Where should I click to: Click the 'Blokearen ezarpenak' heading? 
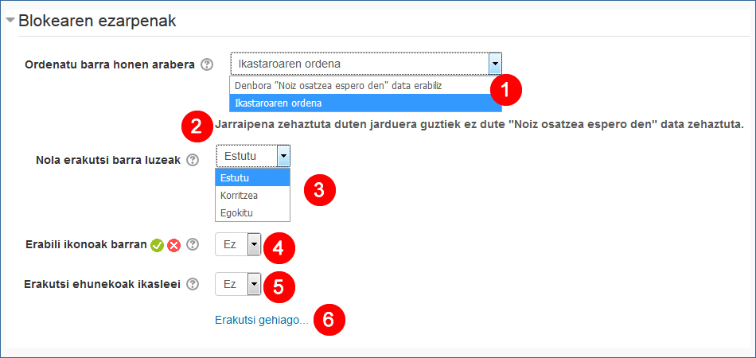coord(96,21)
